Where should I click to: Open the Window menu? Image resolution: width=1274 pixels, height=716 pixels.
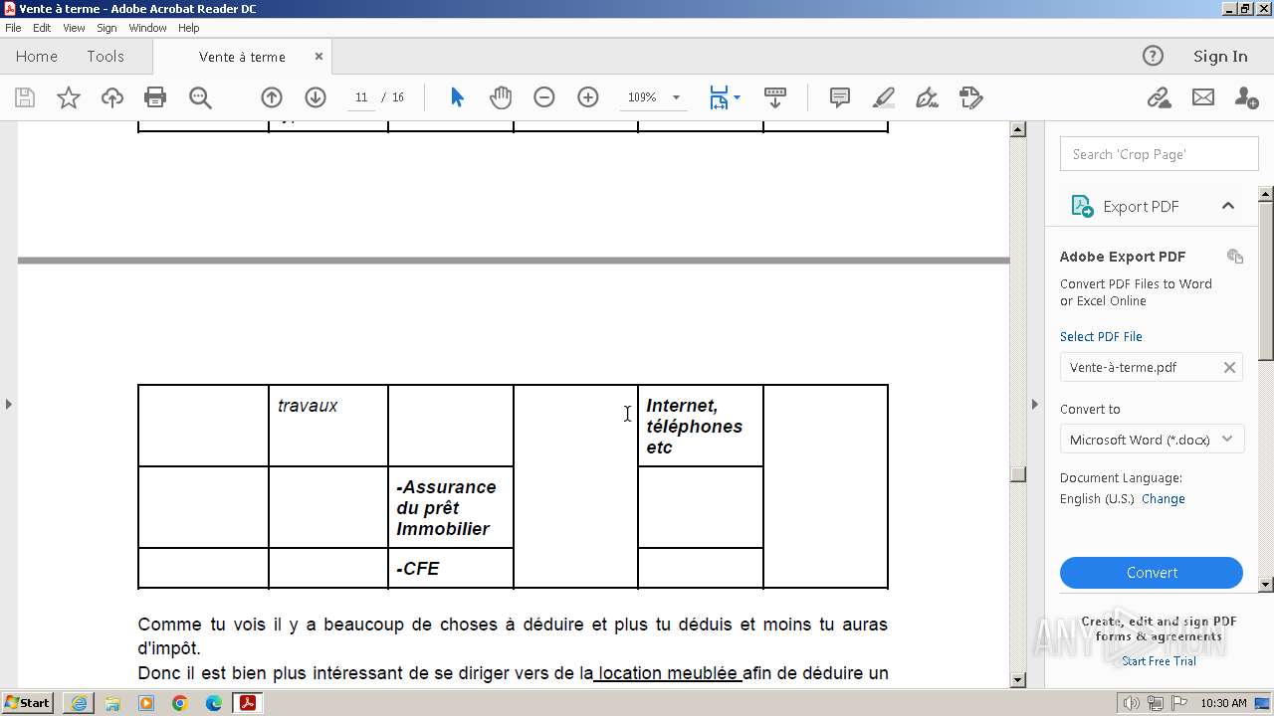click(x=147, y=28)
